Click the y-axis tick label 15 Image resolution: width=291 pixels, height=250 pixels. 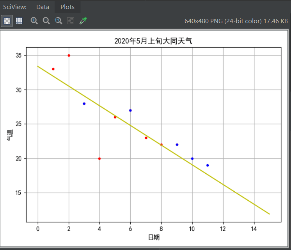pyautogui.click(x=18, y=192)
